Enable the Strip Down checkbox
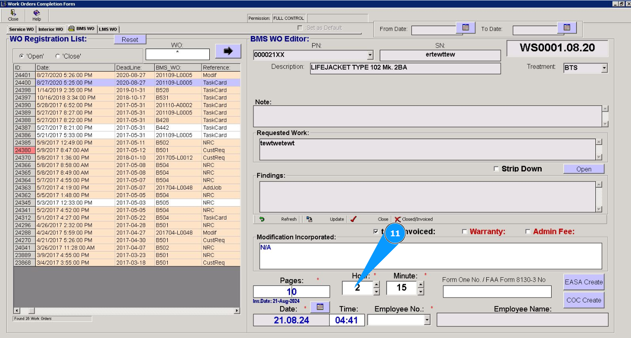This screenshot has width=631, height=338. tap(497, 169)
